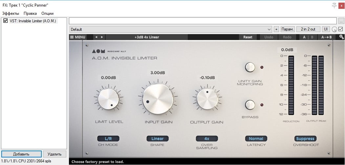Screen dimensions: 345x165
Task: Click the Reset button
Action: (248, 37)
